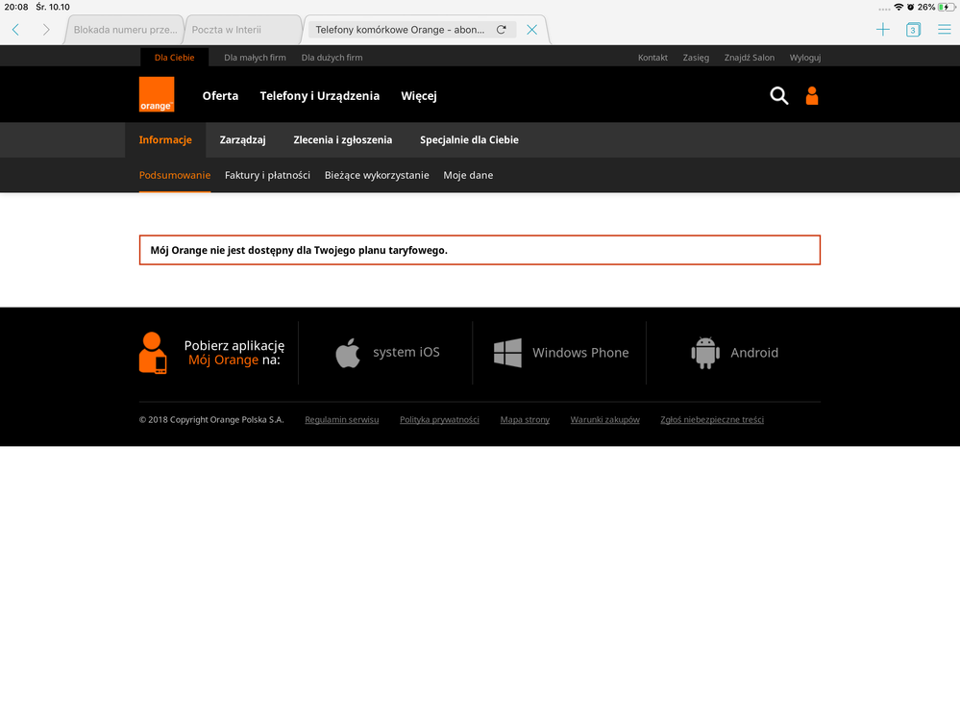The width and height of the screenshot is (960, 720).
Task: Click the Orange logo
Action: 156,94
